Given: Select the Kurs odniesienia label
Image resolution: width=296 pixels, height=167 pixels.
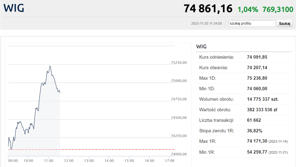Looking at the screenshot, I should [216, 57].
